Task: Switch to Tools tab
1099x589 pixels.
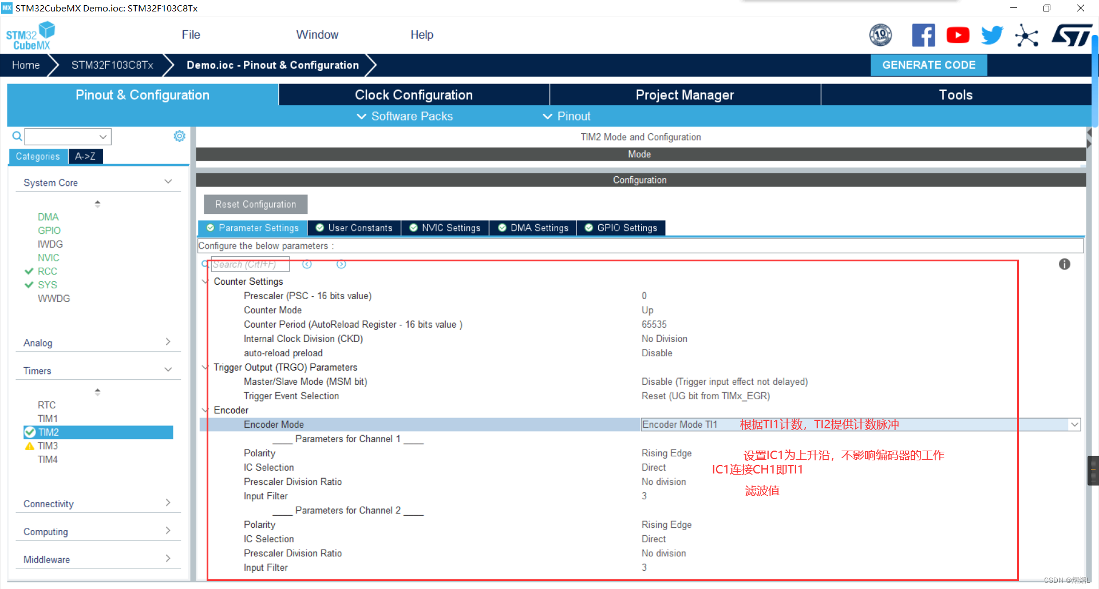Action: click(955, 95)
